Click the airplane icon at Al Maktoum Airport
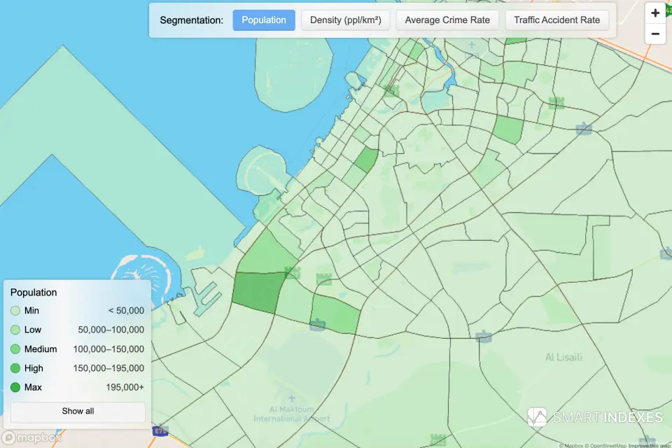Screen dimensions: 672x448 coord(292,398)
